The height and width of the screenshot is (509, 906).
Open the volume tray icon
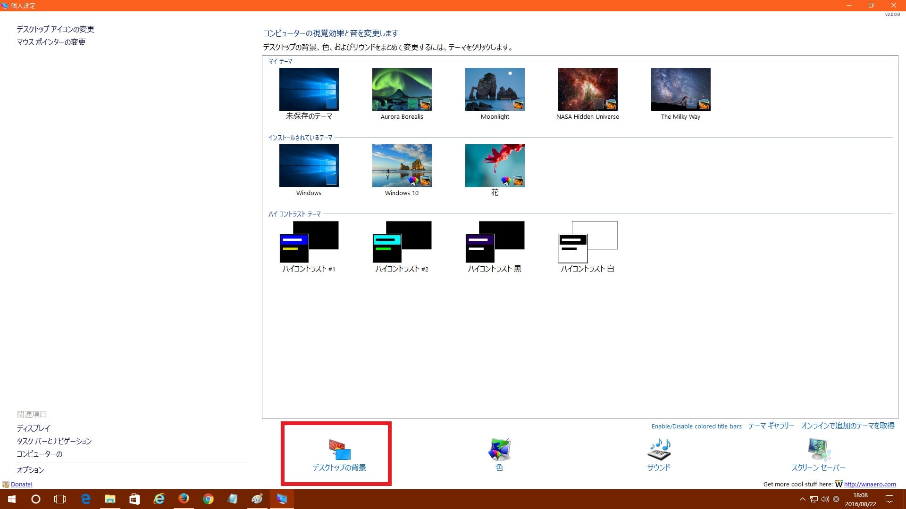825,499
